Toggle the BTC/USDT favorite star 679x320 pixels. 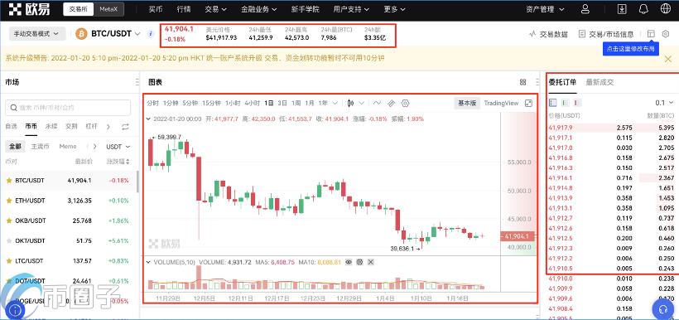[x=8, y=181]
